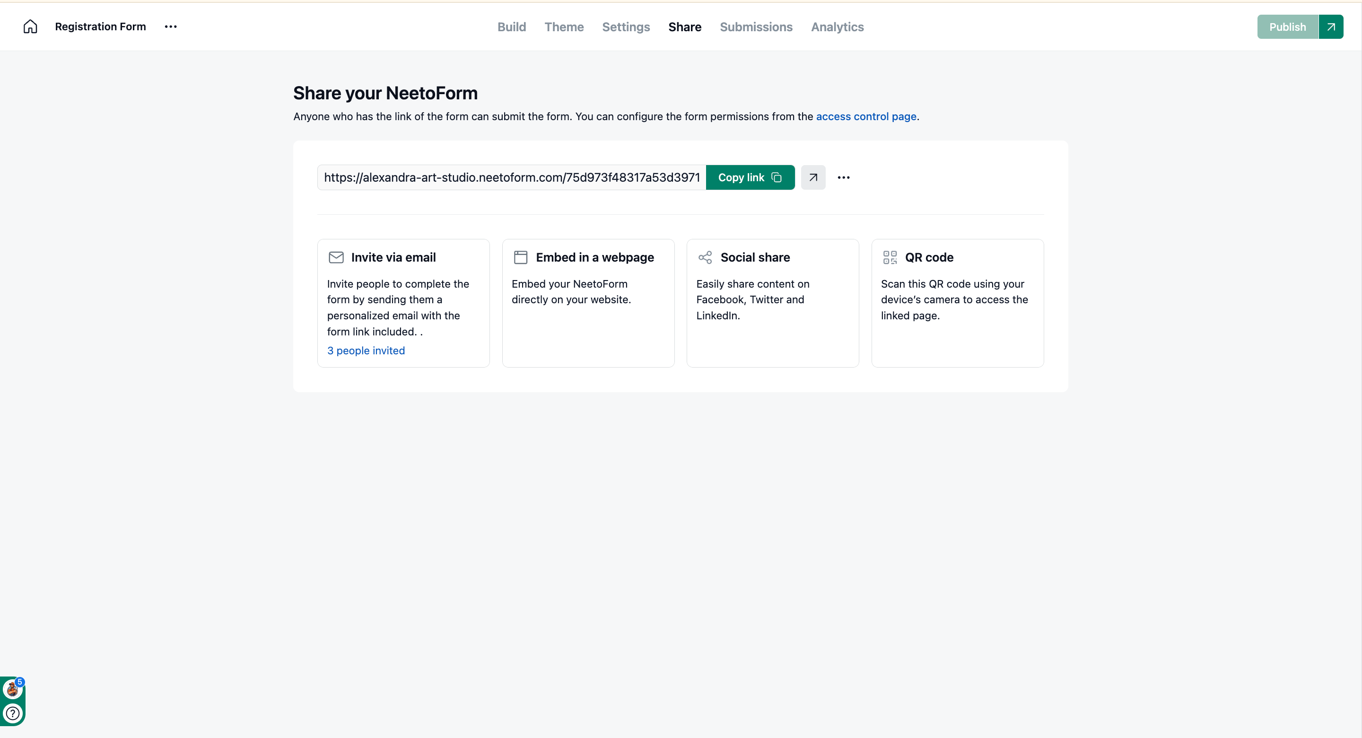Screen dimensions: 1362x738
Task: Open the avatar widget with notification badge
Action: tap(13, 689)
